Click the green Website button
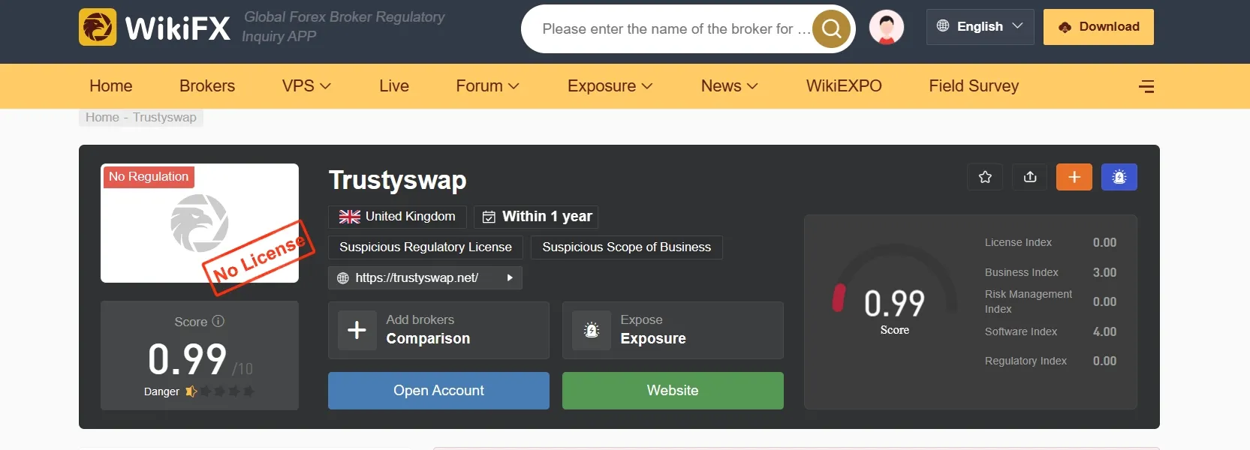Screen dimensions: 1250x450 (673, 391)
